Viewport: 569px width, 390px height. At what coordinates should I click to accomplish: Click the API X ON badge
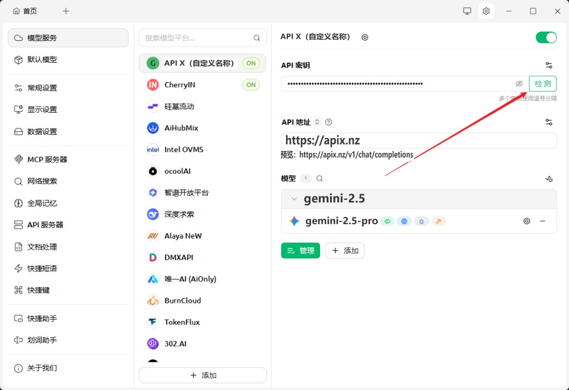click(251, 63)
